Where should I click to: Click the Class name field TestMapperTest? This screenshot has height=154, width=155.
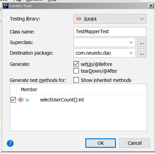[x=110, y=32]
